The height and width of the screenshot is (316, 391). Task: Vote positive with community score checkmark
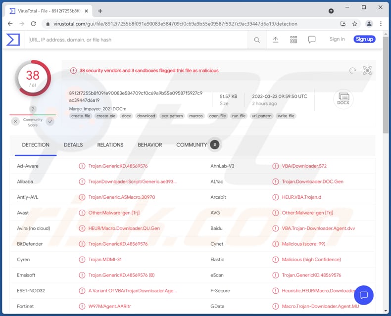pos(50,121)
